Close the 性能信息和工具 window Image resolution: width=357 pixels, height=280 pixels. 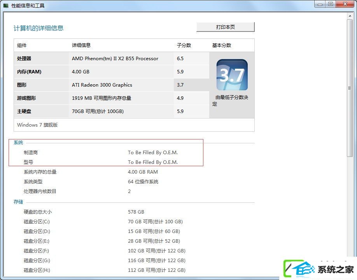pyautogui.click(x=345, y=4)
